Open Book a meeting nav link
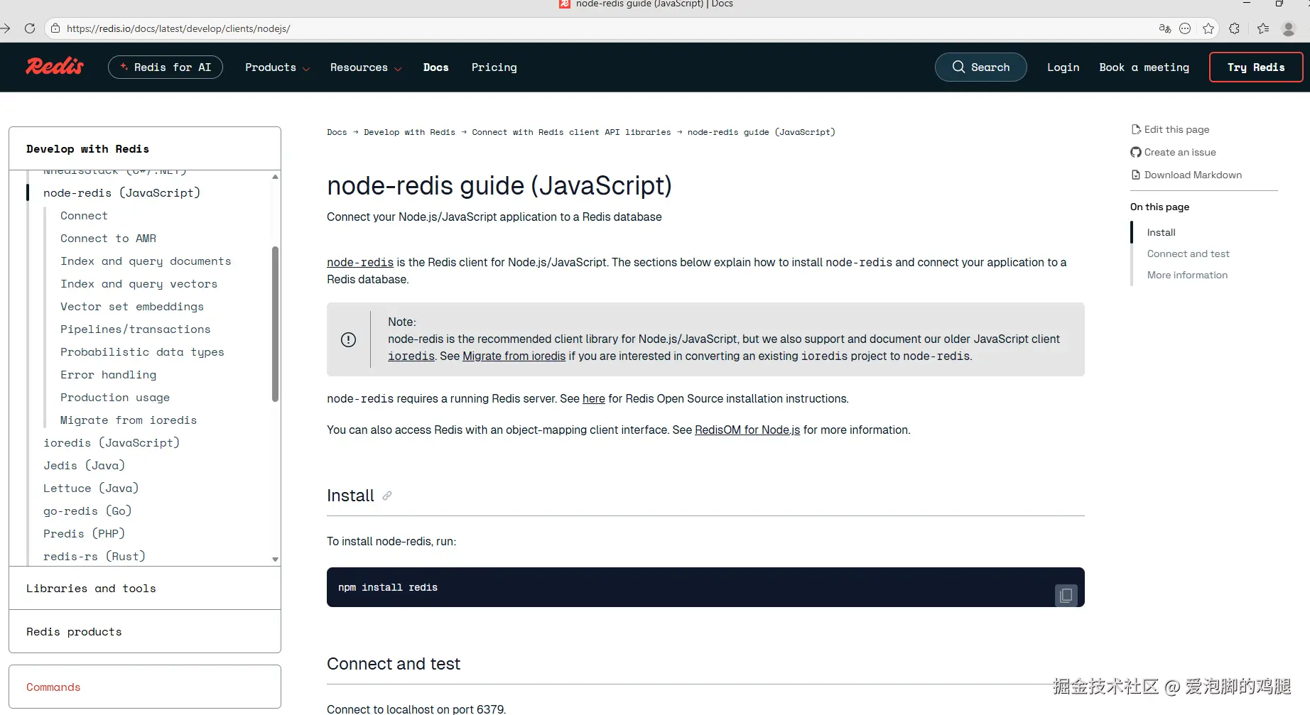1310x715 pixels. pyautogui.click(x=1144, y=67)
